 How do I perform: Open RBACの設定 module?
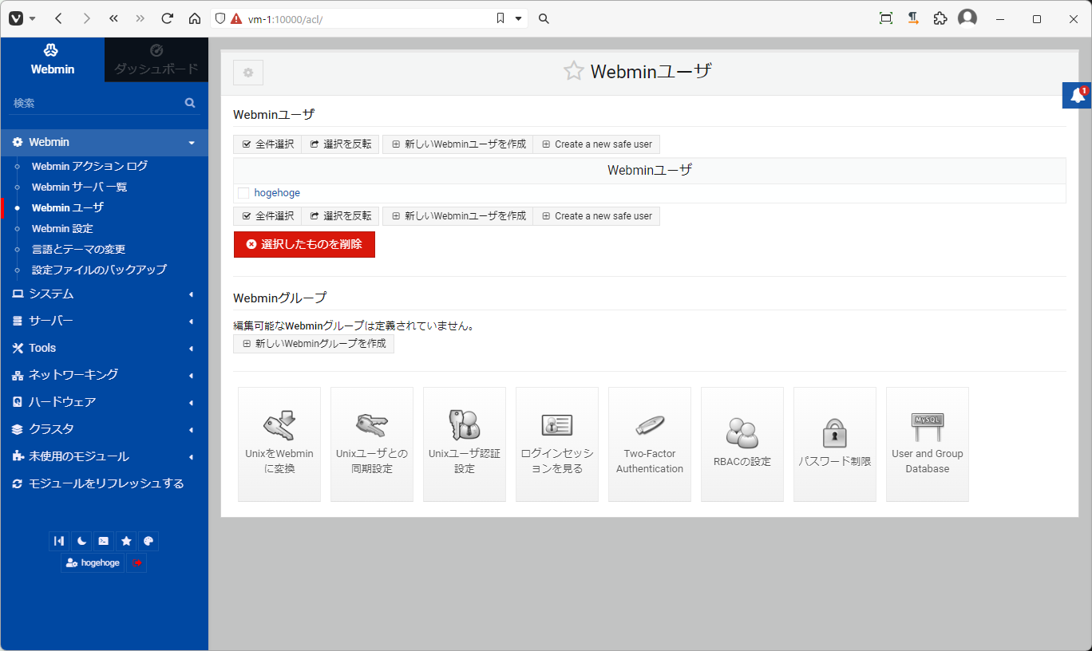tap(742, 444)
